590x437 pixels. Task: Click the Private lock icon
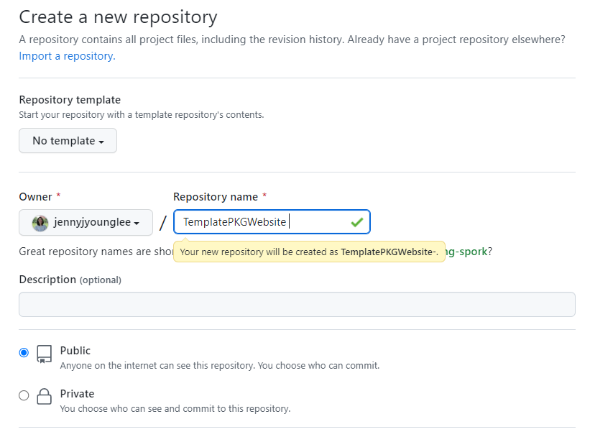tap(44, 396)
